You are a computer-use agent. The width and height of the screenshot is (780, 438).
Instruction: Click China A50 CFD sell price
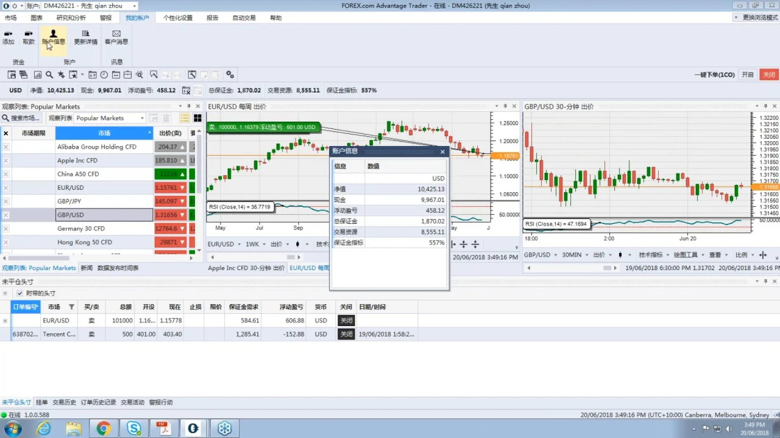click(170, 174)
